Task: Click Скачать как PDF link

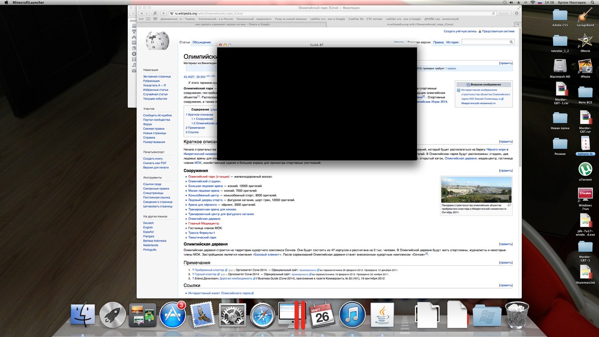Action: click(155, 163)
